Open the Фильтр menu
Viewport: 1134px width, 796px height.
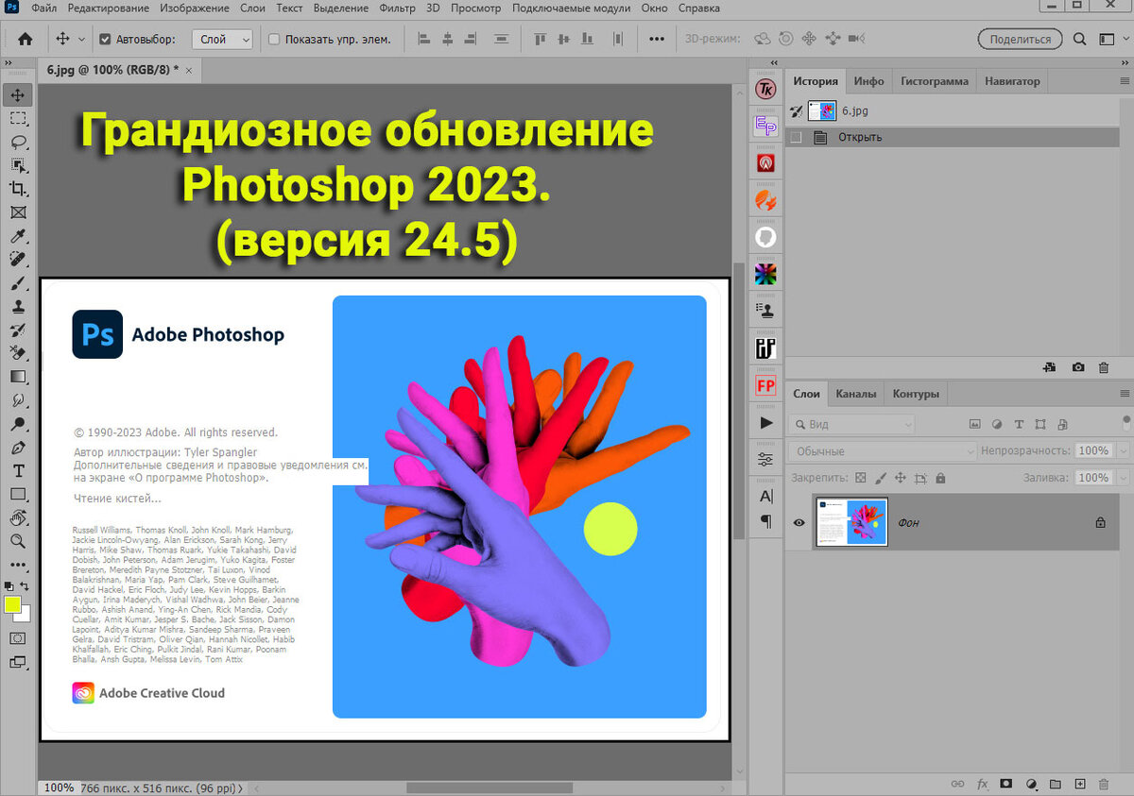397,8
